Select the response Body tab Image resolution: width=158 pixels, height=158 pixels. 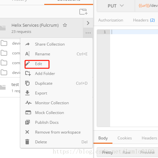click(x=103, y=138)
